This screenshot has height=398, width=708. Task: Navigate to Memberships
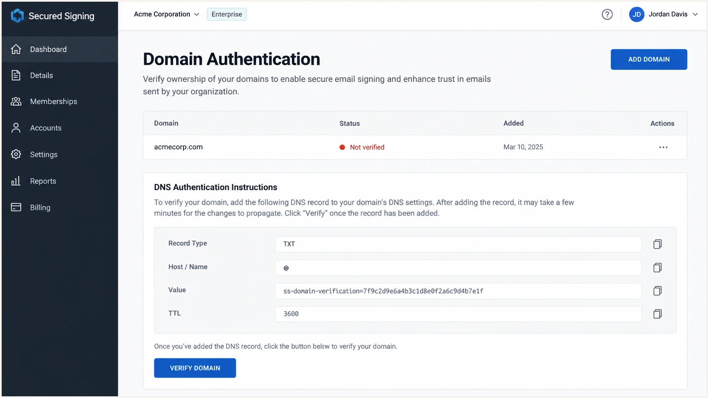click(x=60, y=102)
